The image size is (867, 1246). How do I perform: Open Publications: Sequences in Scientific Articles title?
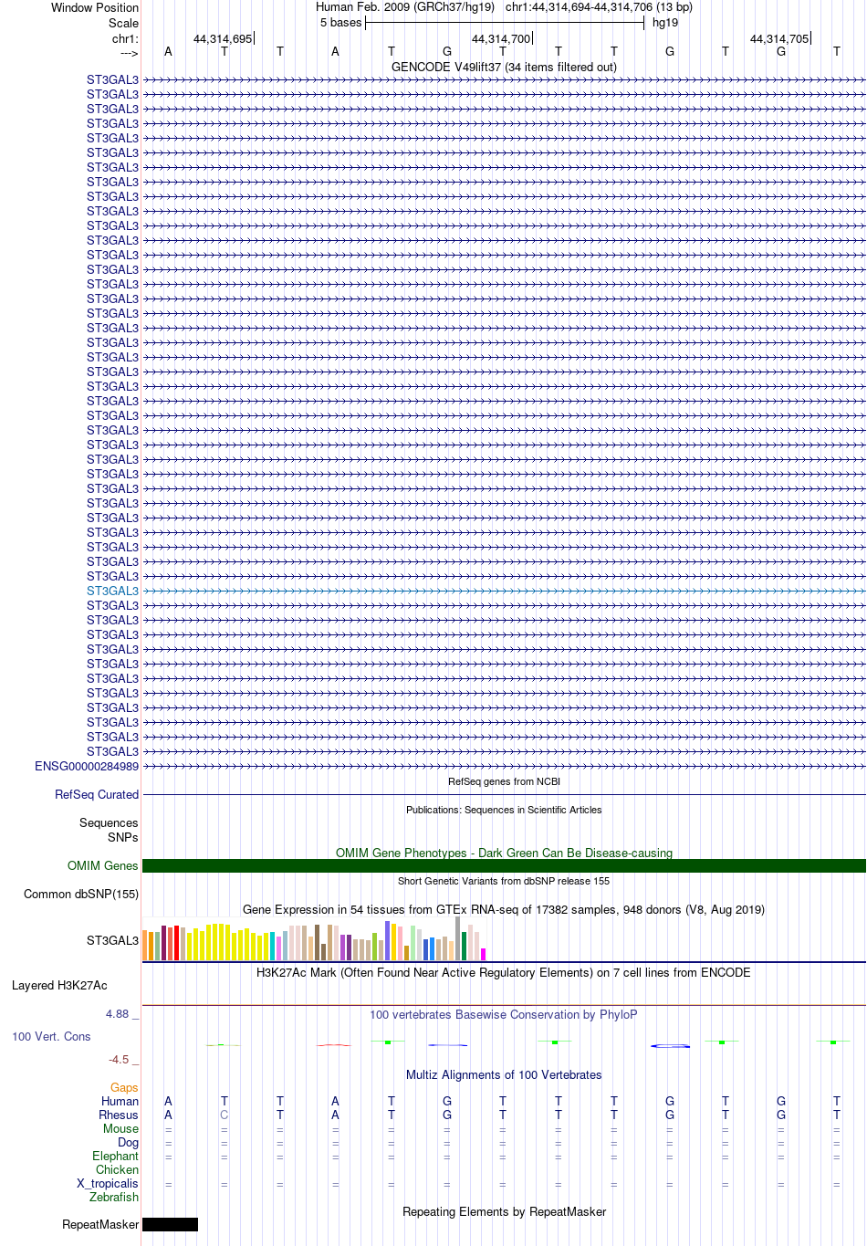pos(504,810)
